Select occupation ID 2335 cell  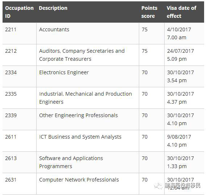pos(20,98)
